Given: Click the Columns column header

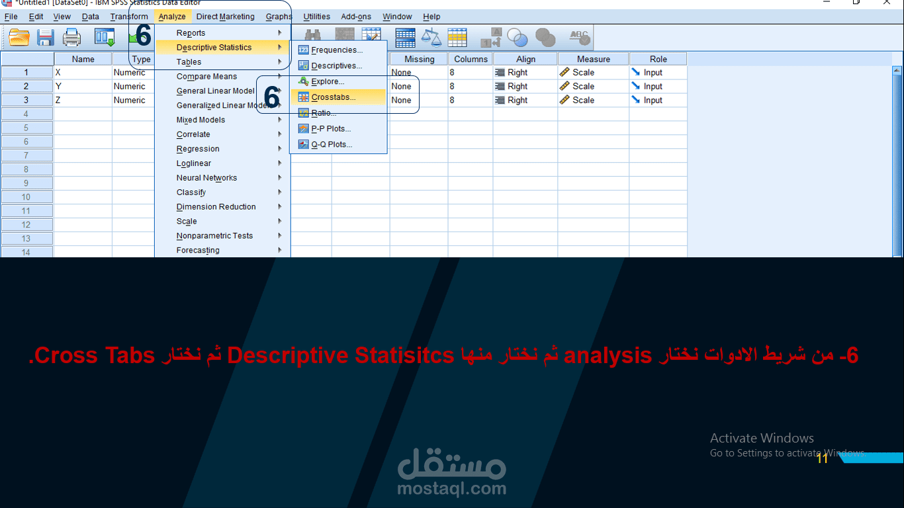Looking at the screenshot, I should [471, 59].
